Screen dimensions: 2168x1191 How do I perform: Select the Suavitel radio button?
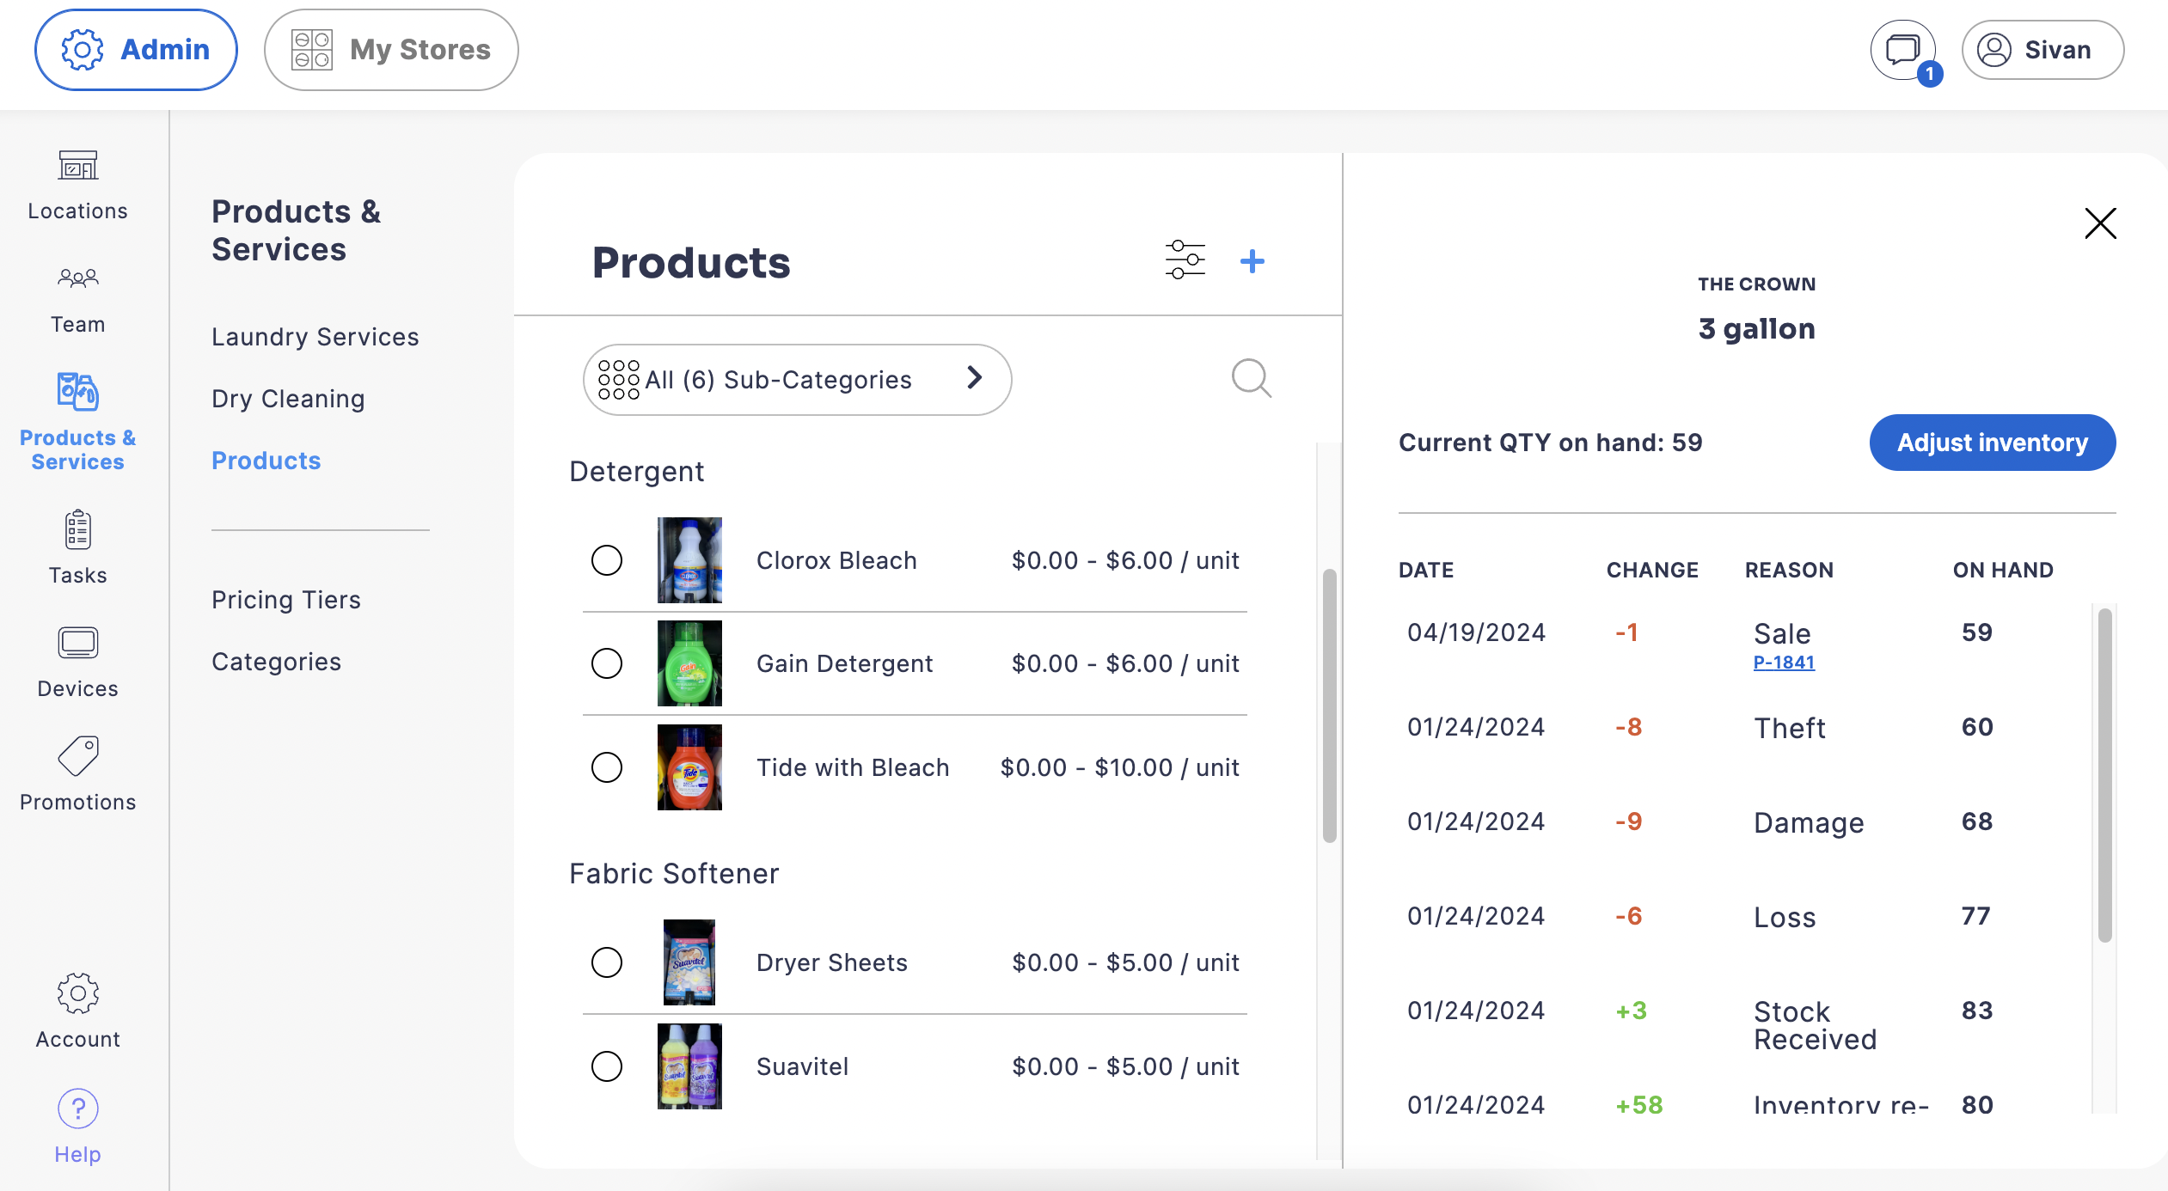click(607, 1066)
